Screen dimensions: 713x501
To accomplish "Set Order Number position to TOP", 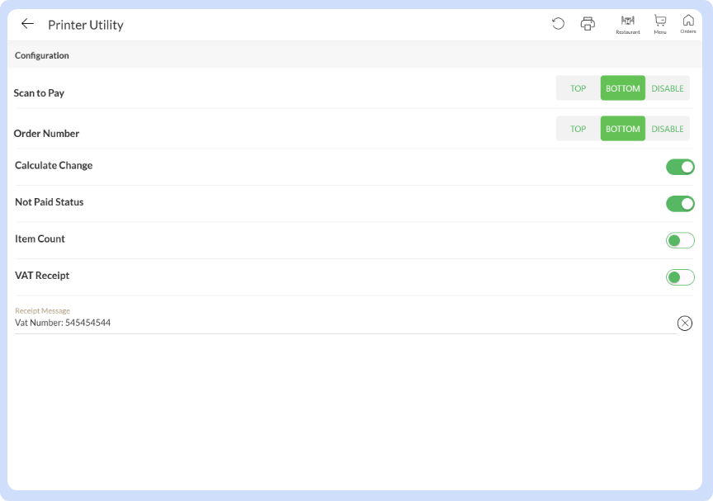I will coord(578,129).
